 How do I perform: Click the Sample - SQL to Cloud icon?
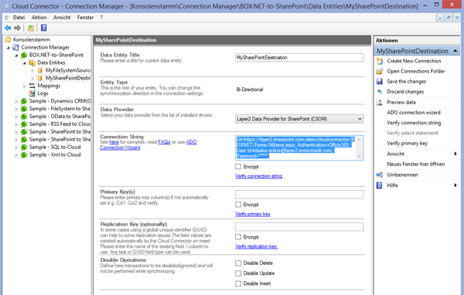24,147
